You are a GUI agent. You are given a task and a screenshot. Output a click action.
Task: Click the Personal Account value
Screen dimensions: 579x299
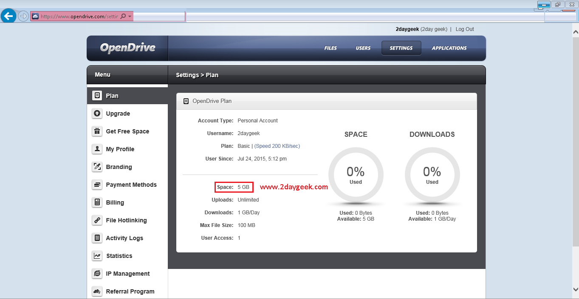pyautogui.click(x=257, y=121)
